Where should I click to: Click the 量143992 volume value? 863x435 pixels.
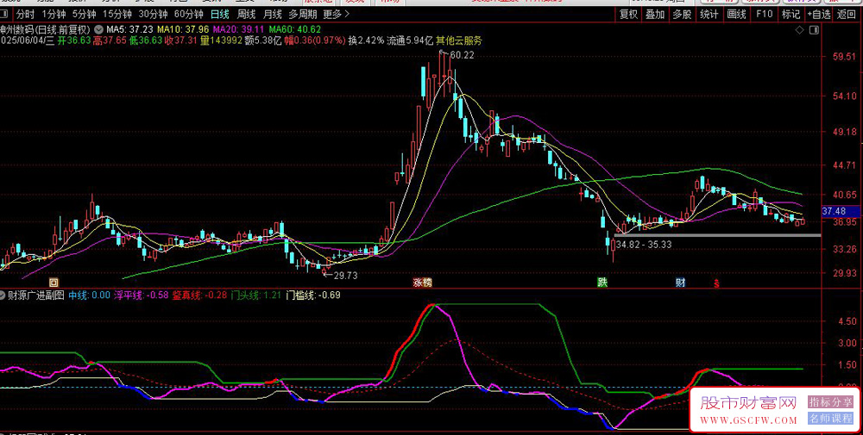[221, 40]
